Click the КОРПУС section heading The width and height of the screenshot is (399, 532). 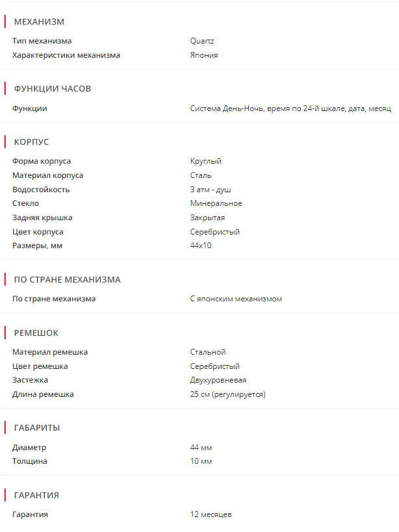31,142
